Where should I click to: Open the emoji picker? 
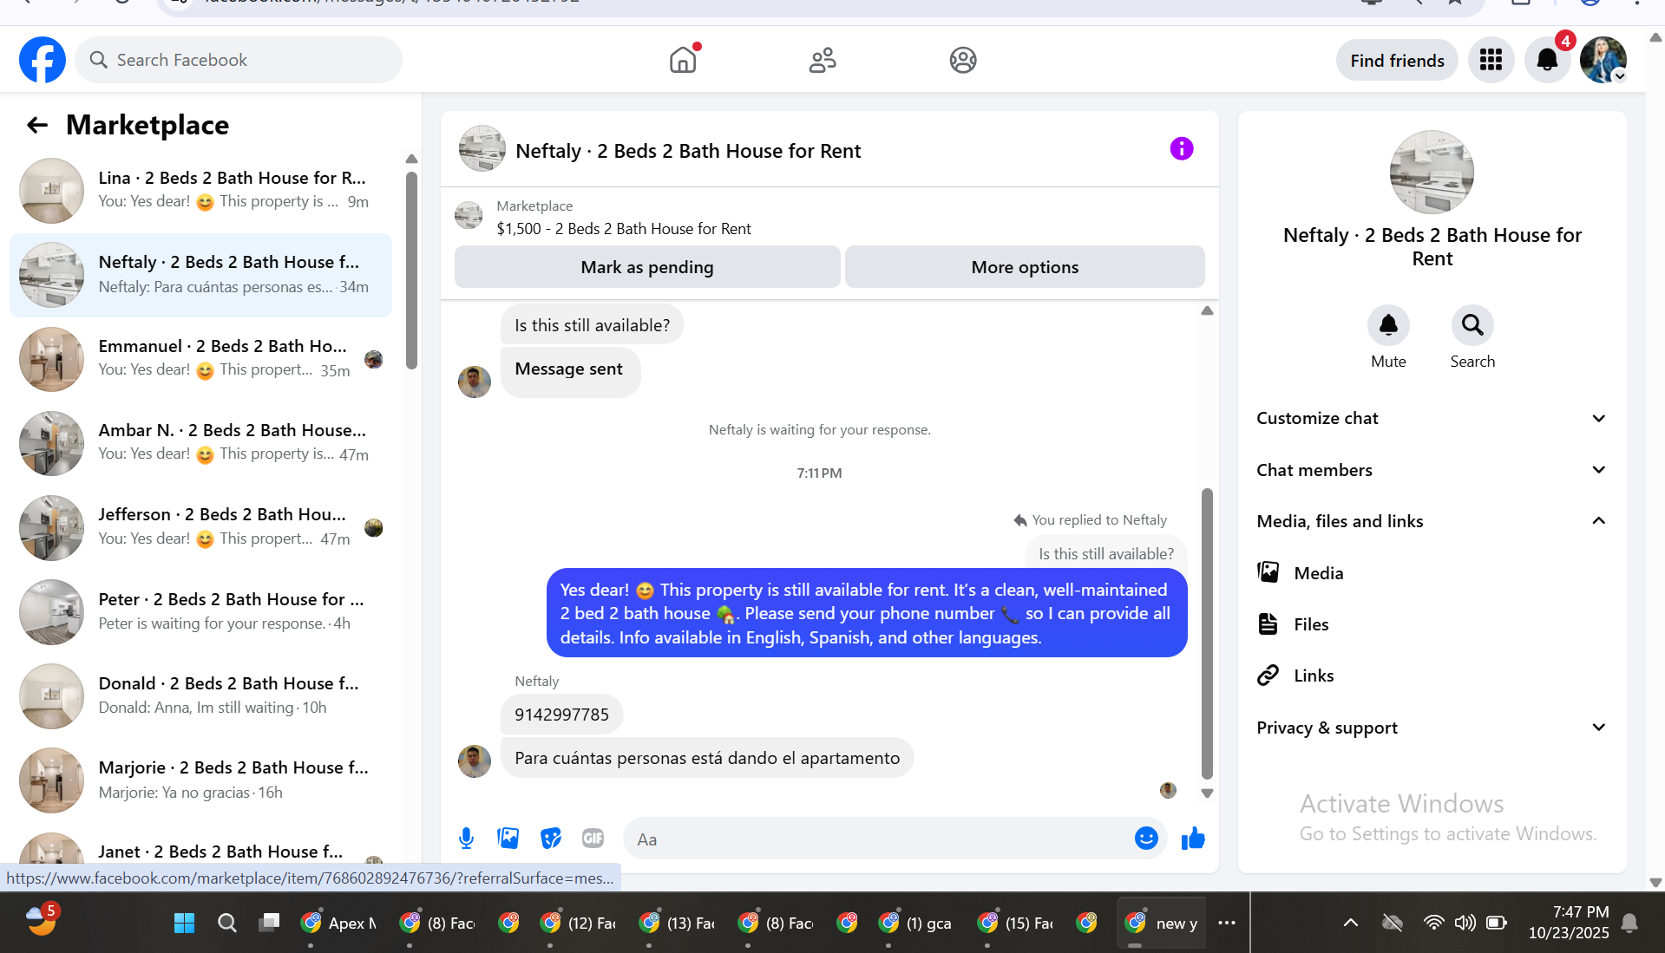pos(1145,839)
